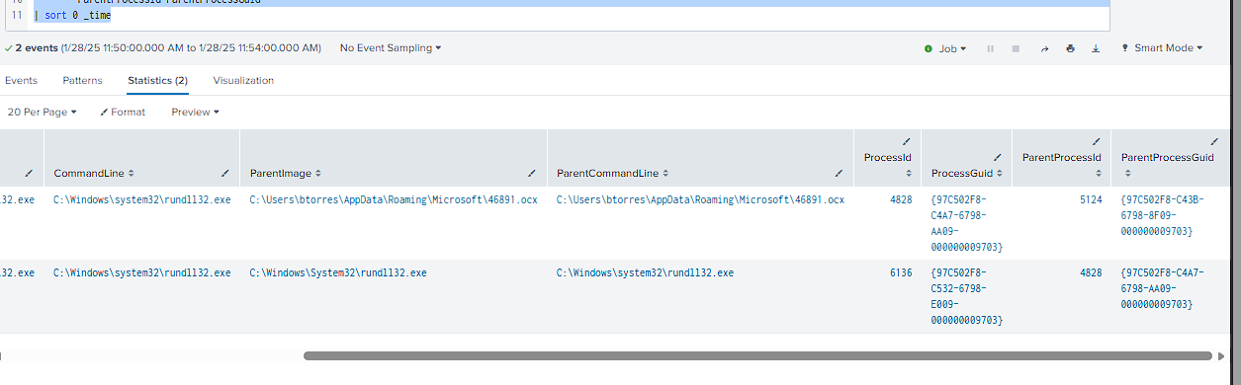Click ProcessGuid cell containing C4A7-6798-AA09
This screenshot has width=1241, height=385.
[x=967, y=223]
